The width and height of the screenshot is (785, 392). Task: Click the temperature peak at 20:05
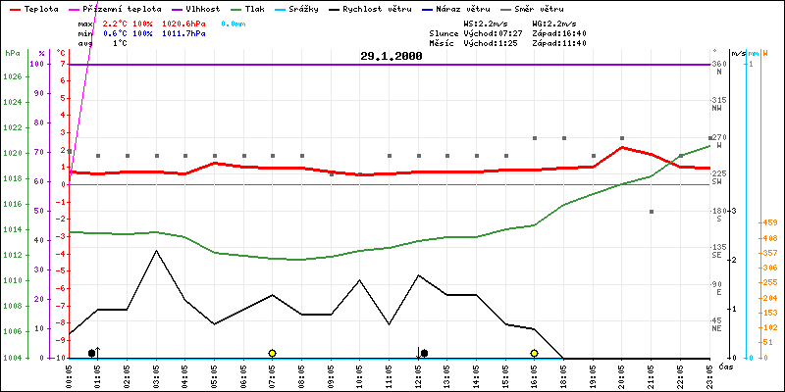tap(622, 148)
